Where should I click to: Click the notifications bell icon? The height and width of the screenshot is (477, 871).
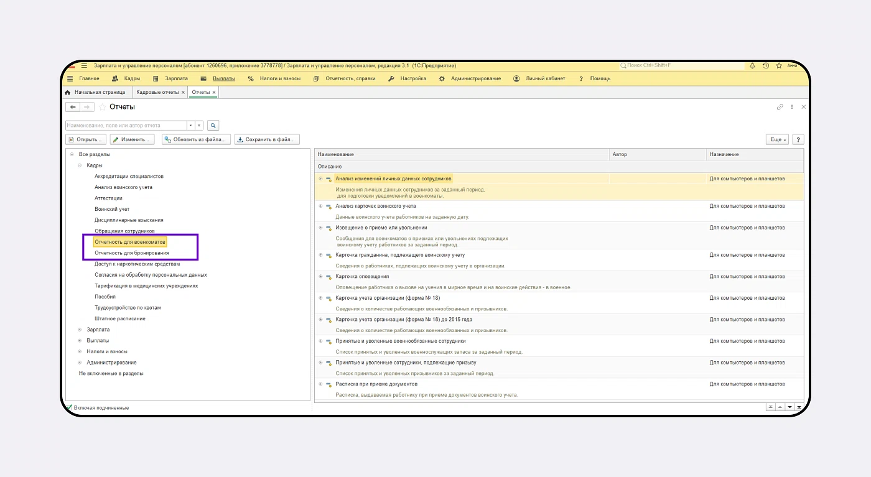[752, 65]
